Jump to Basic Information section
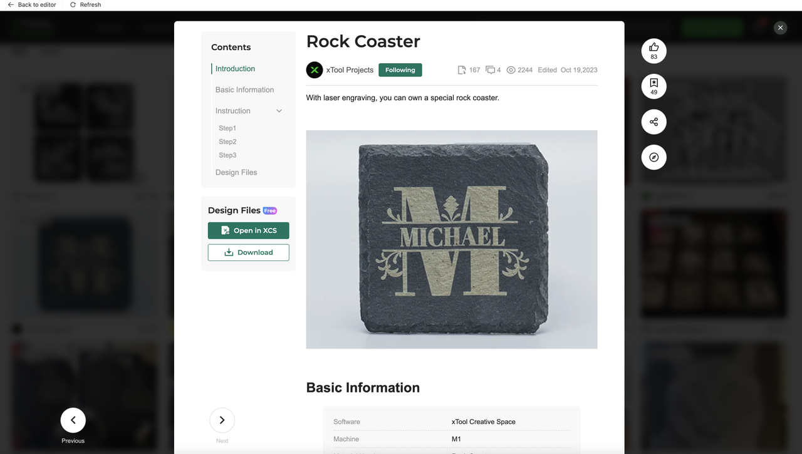This screenshot has height=454, width=802. (x=244, y=90)
